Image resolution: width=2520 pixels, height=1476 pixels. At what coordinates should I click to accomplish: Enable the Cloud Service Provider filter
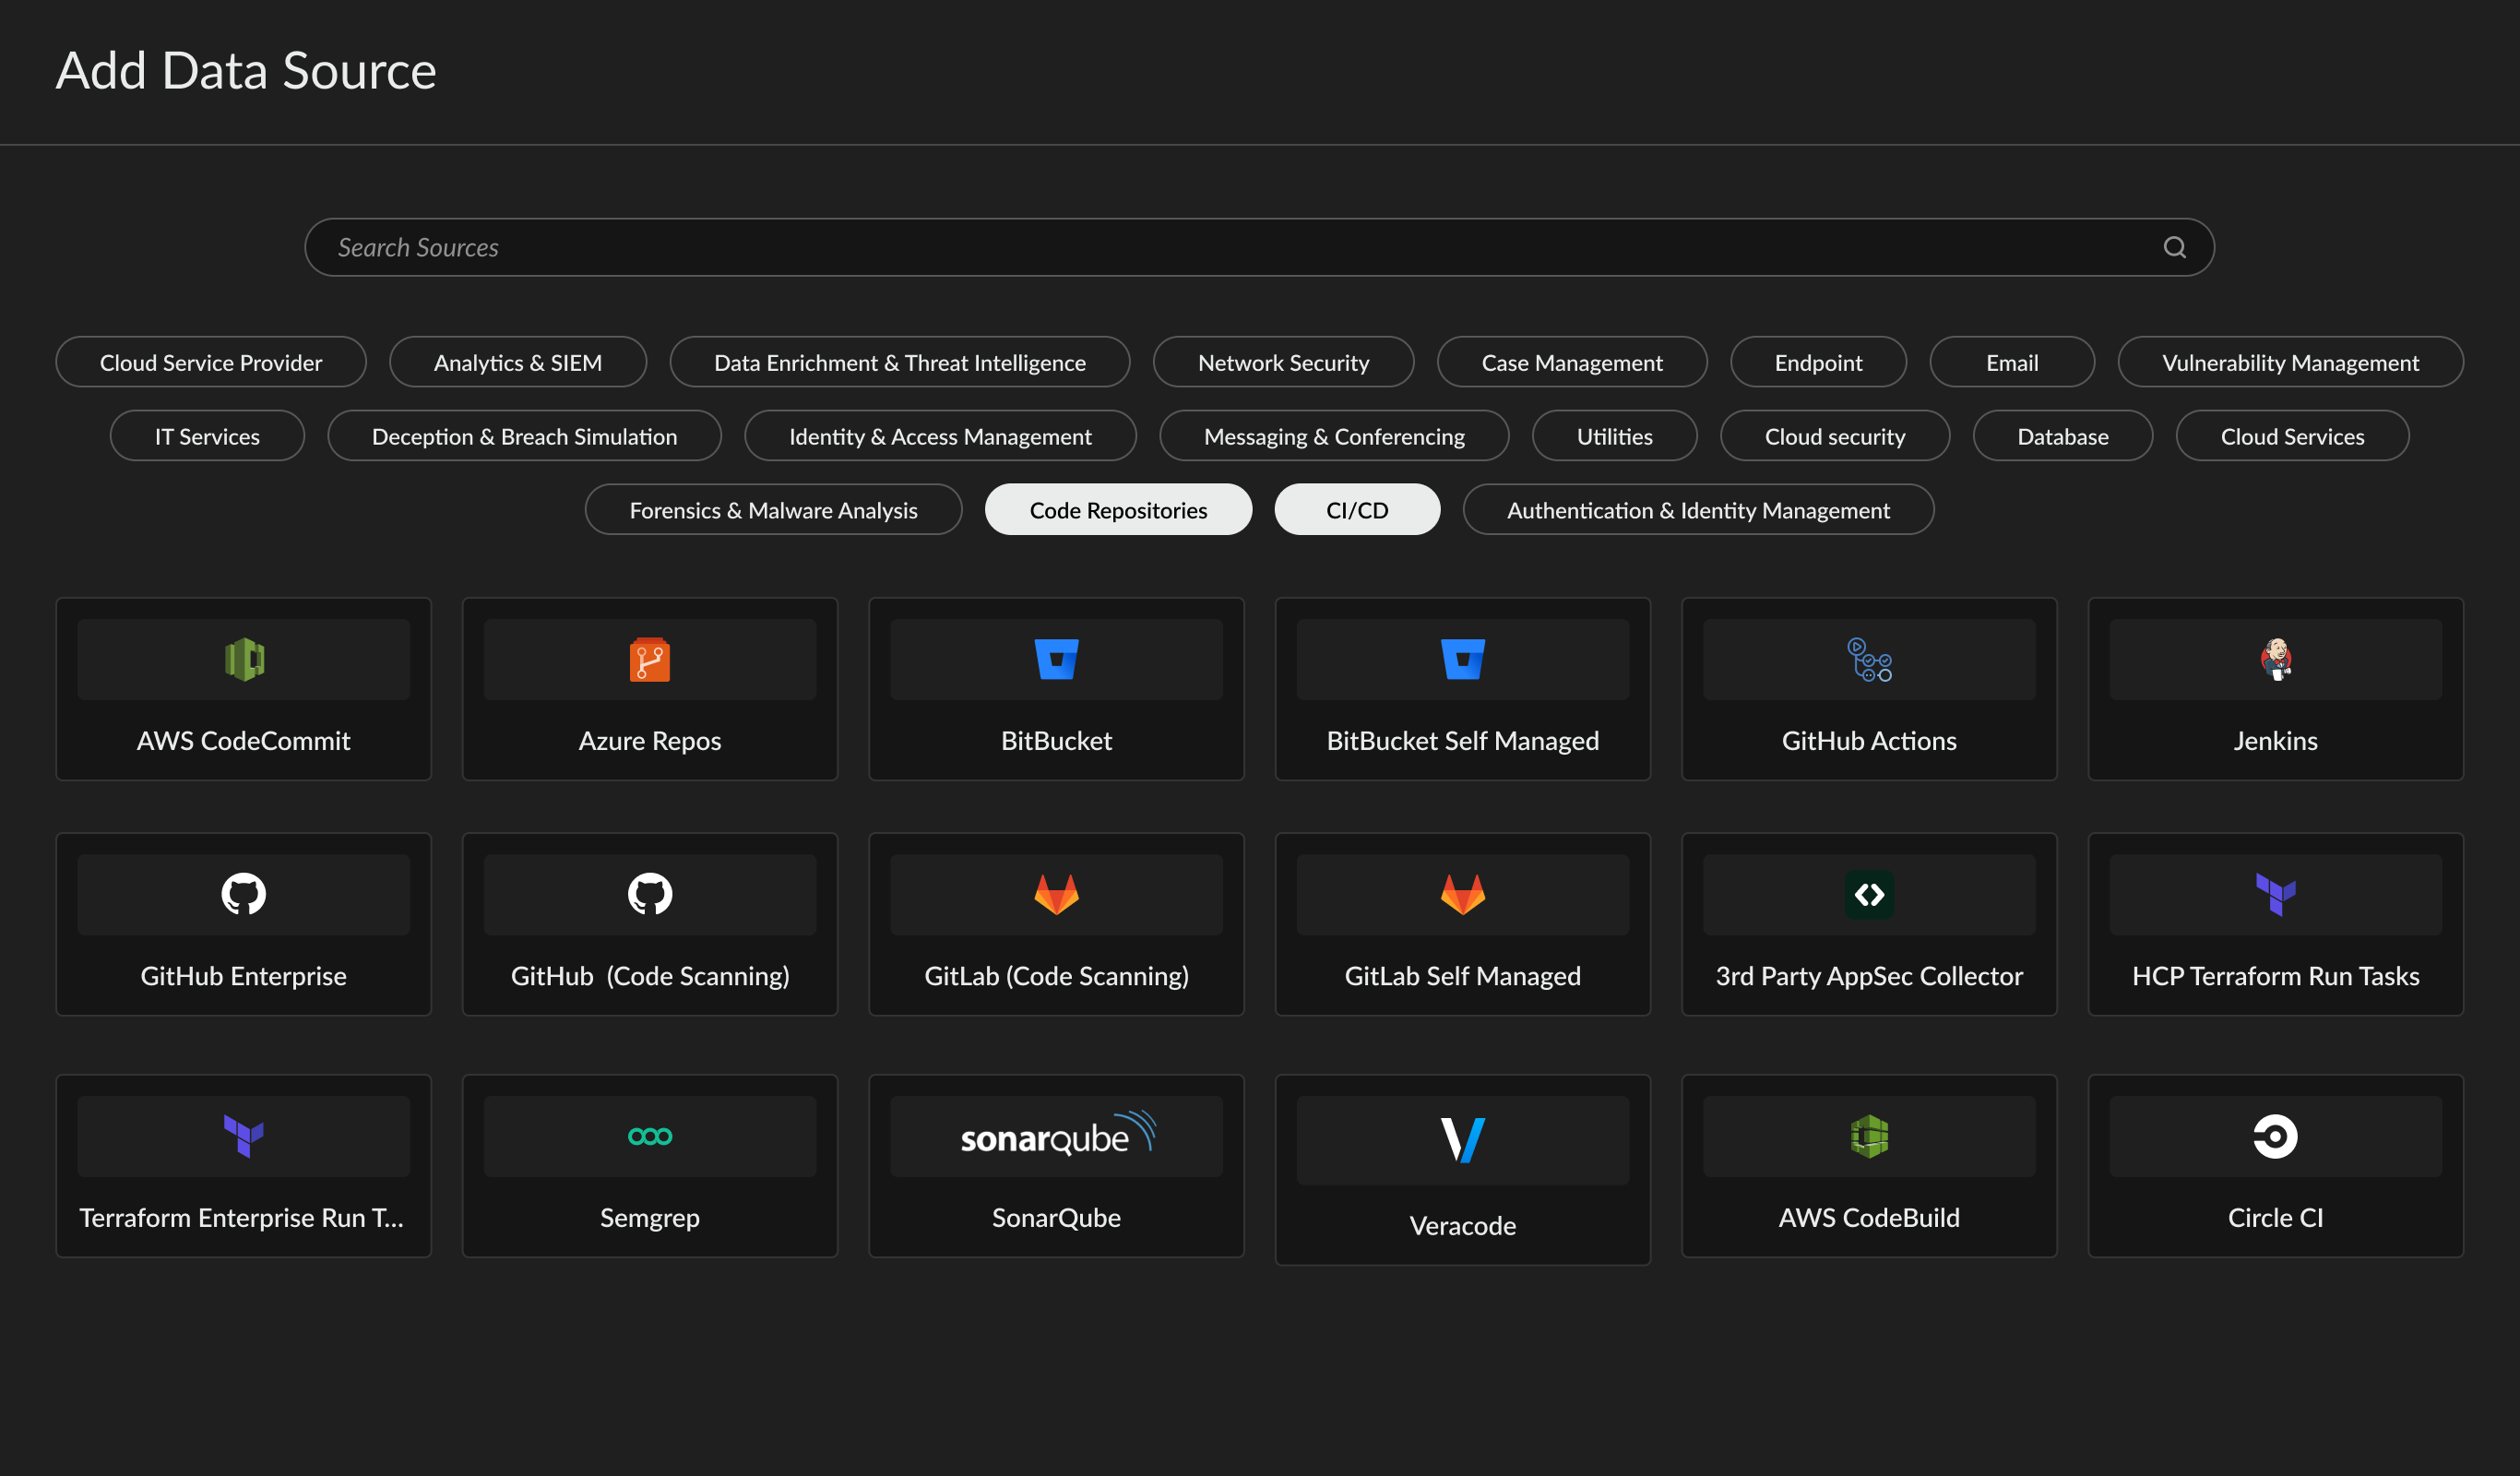click(x=210, y=362)
